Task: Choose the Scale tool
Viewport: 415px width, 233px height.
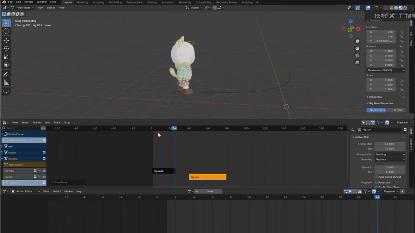Action: point(6,56)
